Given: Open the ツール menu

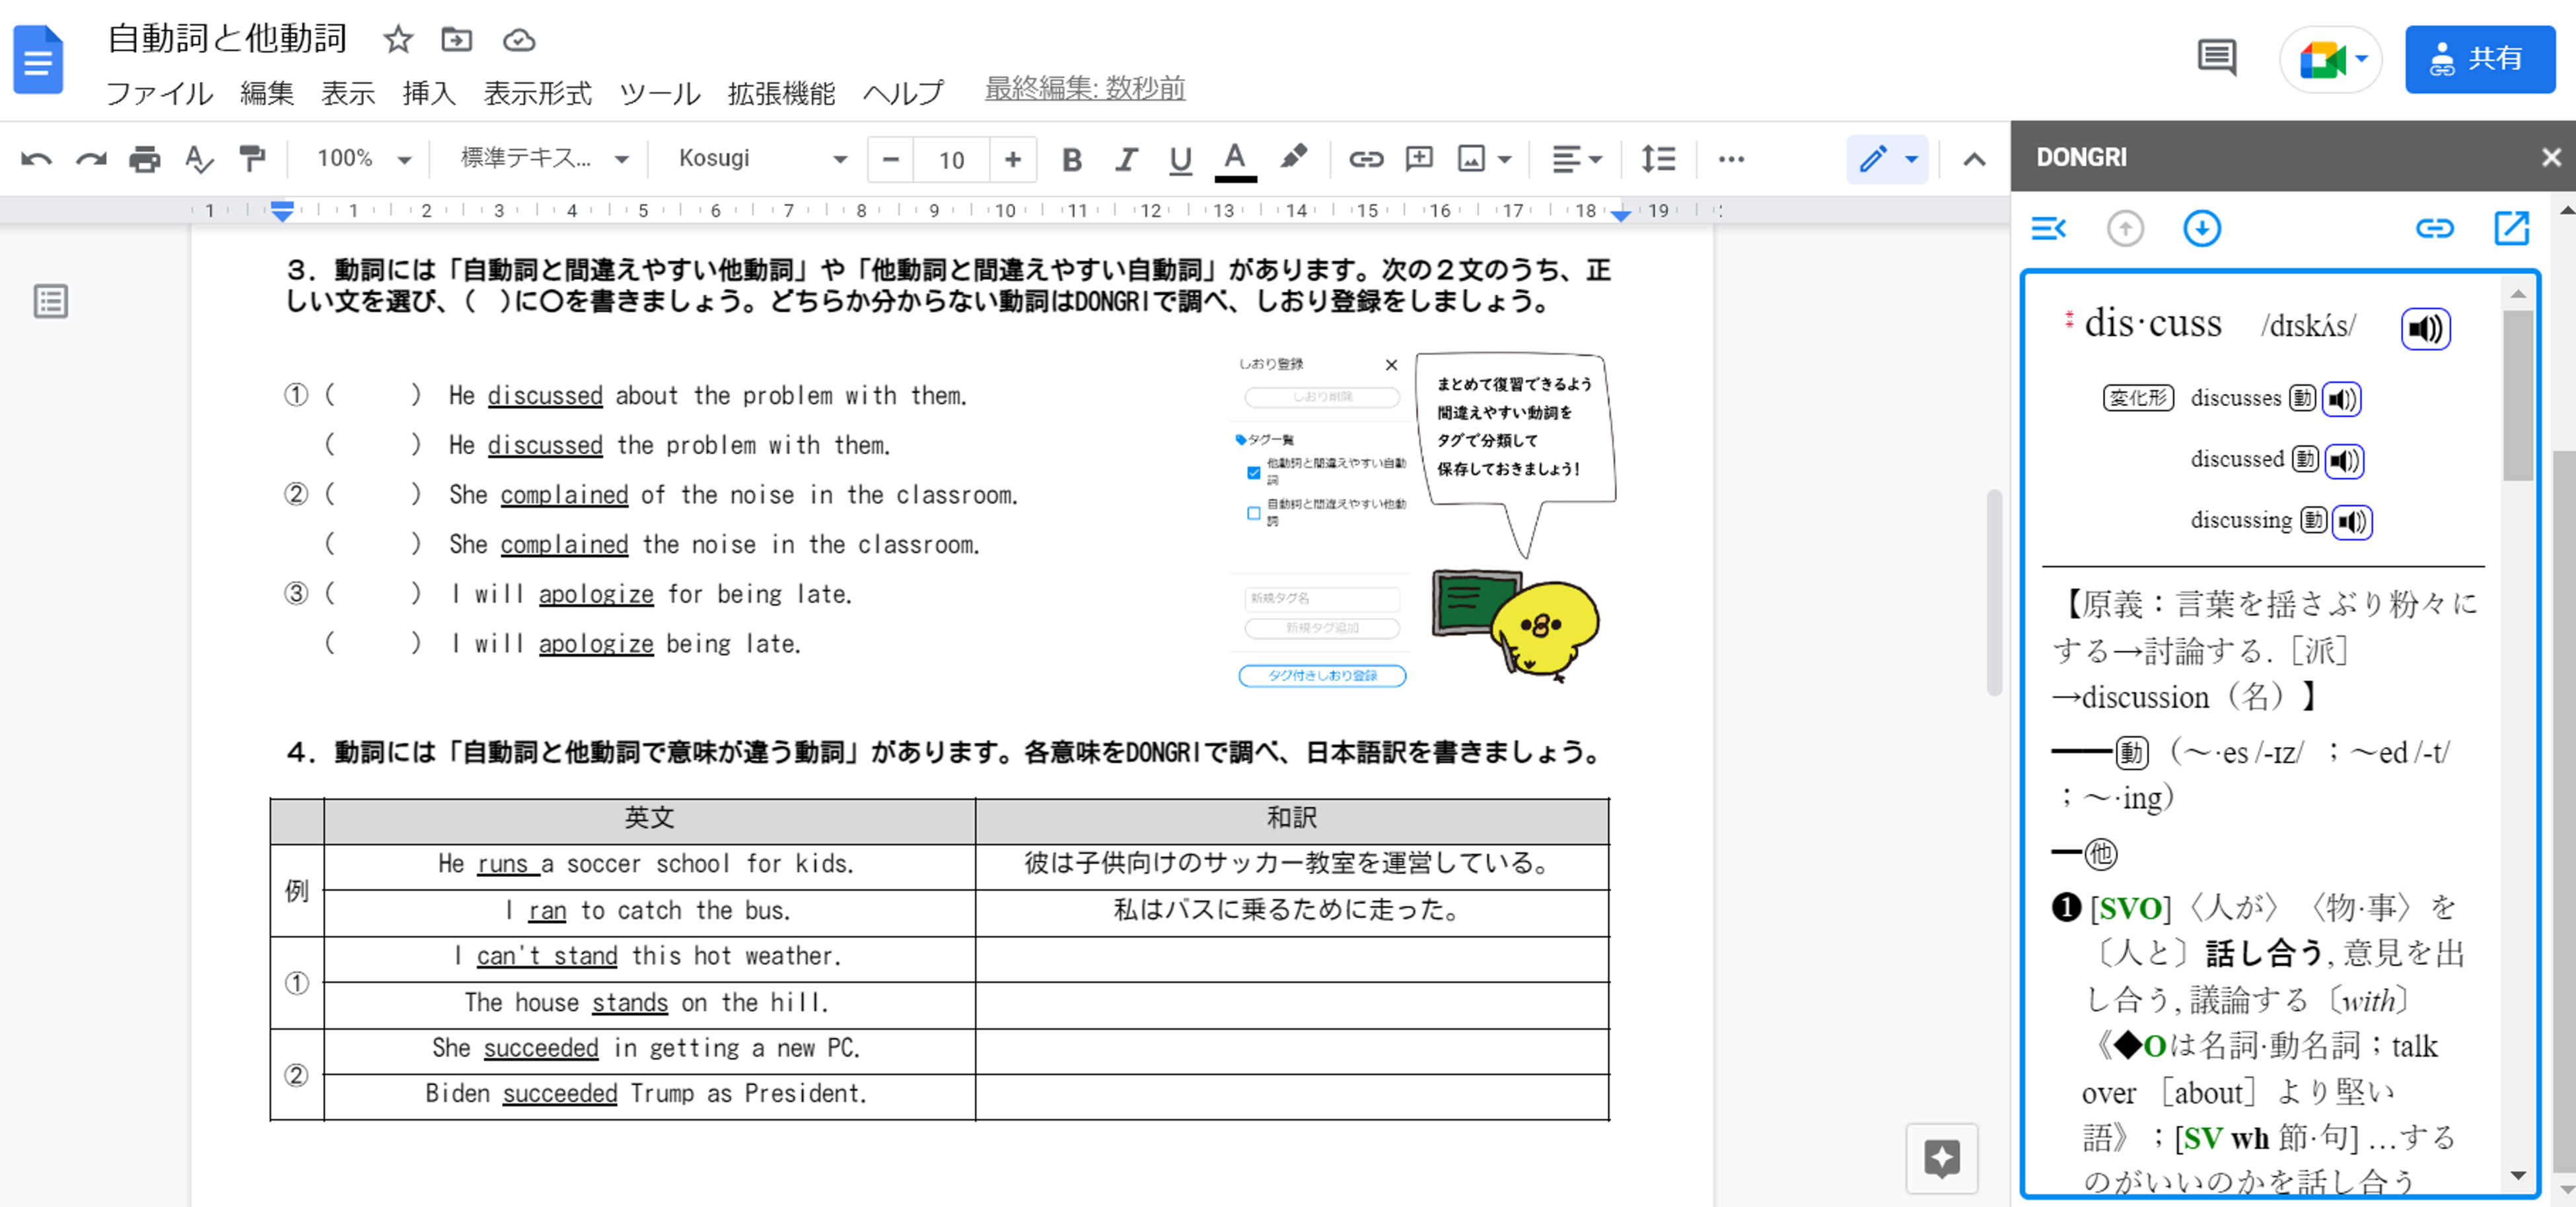Looking at the screenshot, I should click(x=659, y=93).
